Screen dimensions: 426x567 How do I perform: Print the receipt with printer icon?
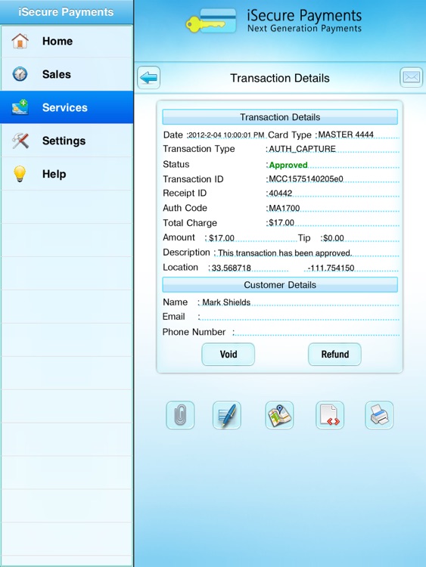[x=379, y=415]
